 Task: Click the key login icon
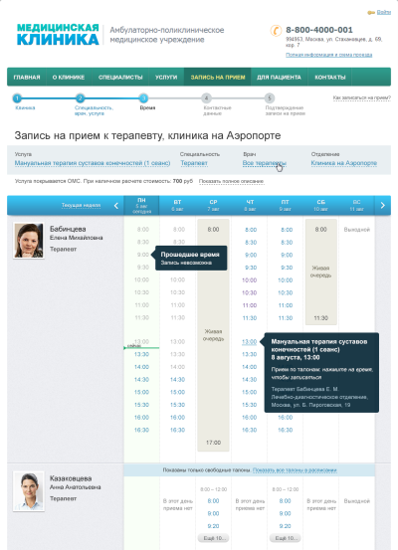point(371,13)
